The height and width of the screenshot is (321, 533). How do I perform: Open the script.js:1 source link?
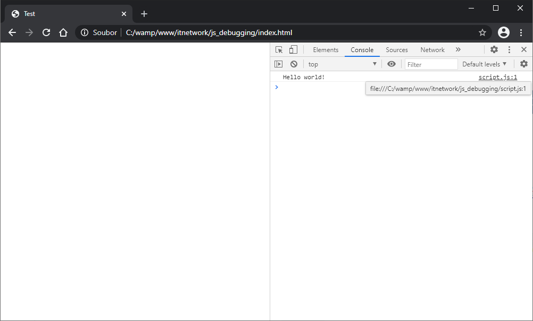[497, 77]
